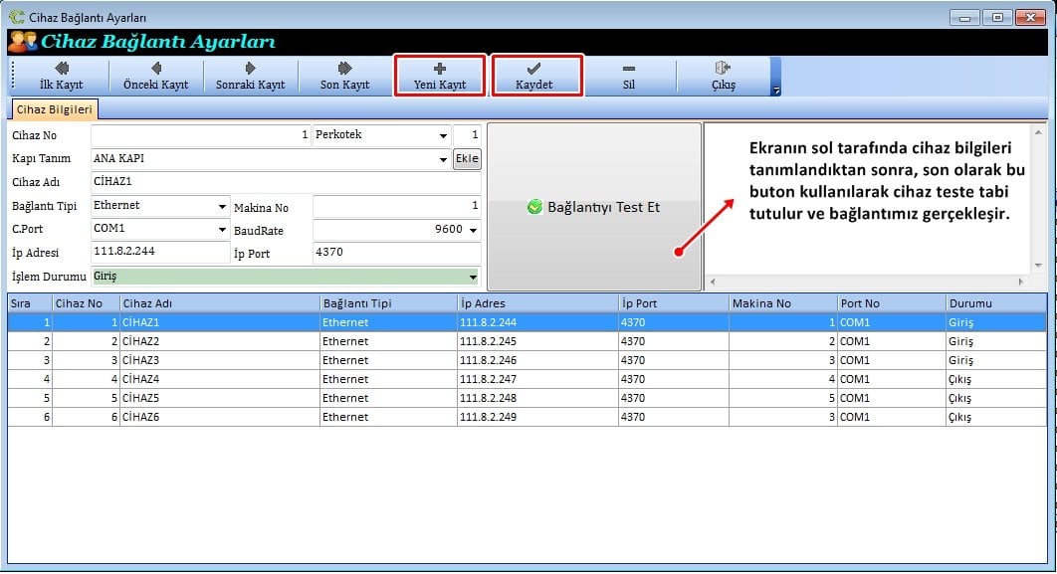The height and width of the screenshot is (574, 1057).
Task: Click the Önceki Kayıt previous arrow
Action: [155, 76]
